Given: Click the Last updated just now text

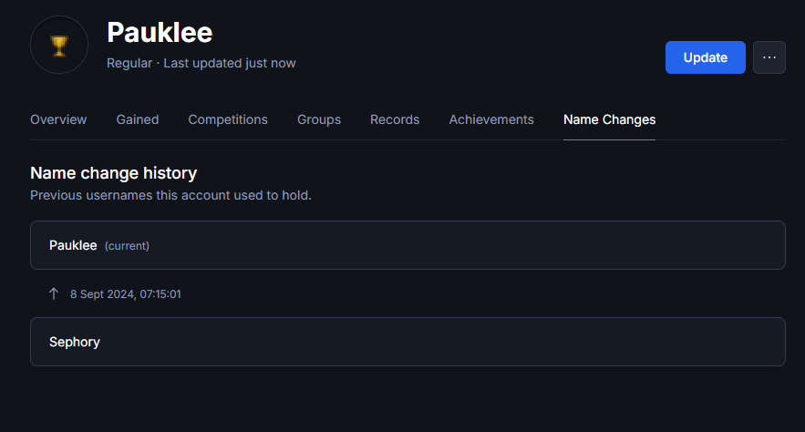Looking at the screenshot, I should tap(230, 63).
